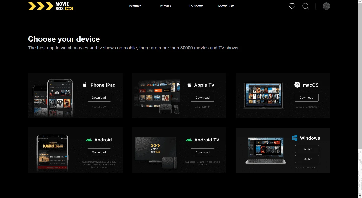Click the Apple logo beside iPhone,iPad

[85, 85]
